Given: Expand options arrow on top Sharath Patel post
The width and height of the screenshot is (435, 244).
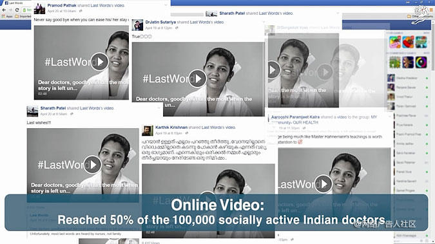Looking at the screenshot, I should (338, 13).
